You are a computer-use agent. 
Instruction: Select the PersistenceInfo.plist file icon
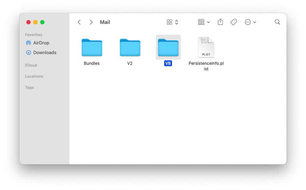[x=206, y=47]
